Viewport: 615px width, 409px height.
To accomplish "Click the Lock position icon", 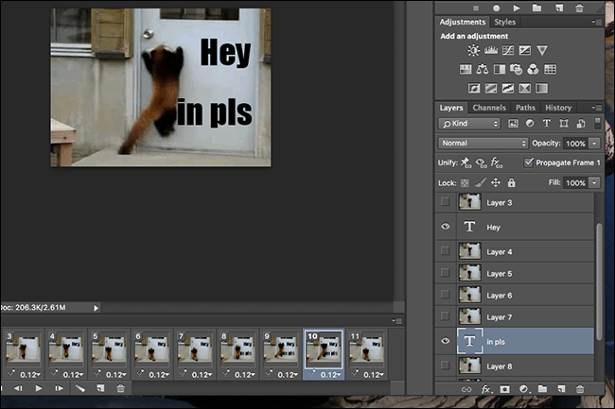I will 496,182.
